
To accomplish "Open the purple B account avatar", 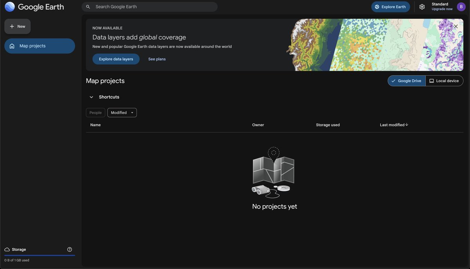I will pyautogui.click(x=461, y=7).
